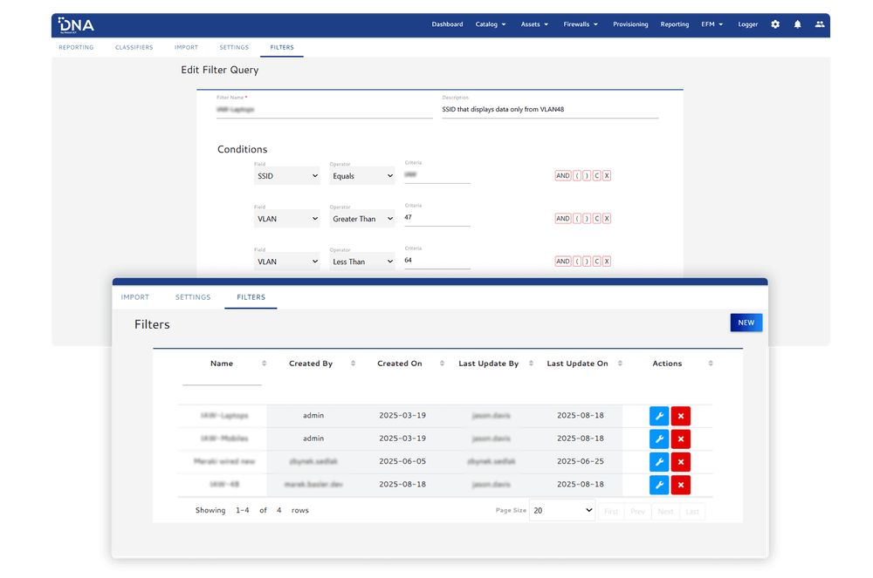Delete the second filter using red X
873x578 pixels.
click(x=681, y=439)
